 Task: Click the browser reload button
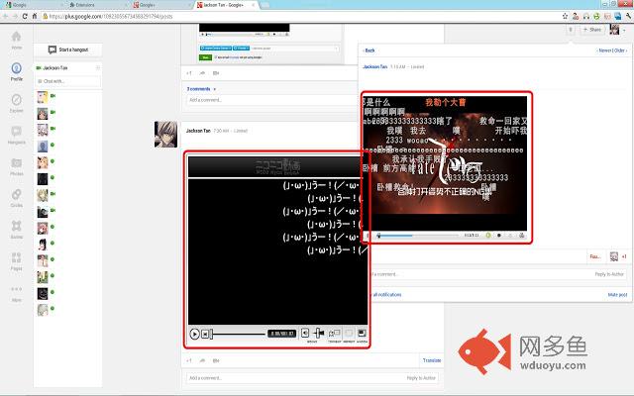25,16
